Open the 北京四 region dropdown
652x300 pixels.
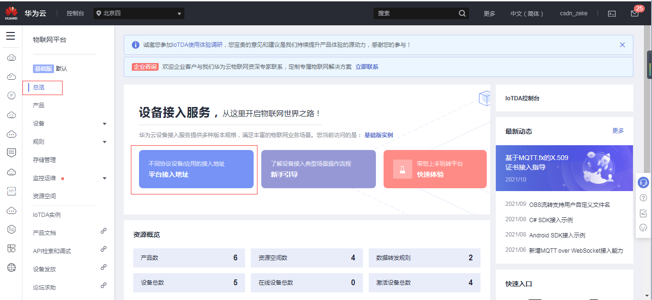click(x=139, y=13)
